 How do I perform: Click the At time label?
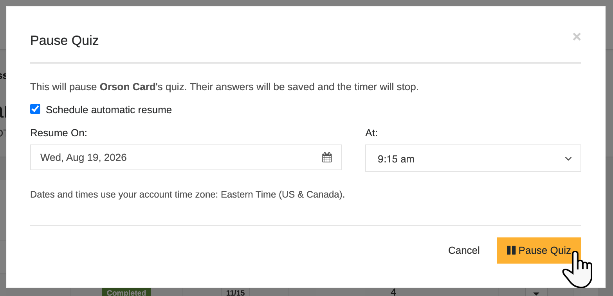pos(371,133)
